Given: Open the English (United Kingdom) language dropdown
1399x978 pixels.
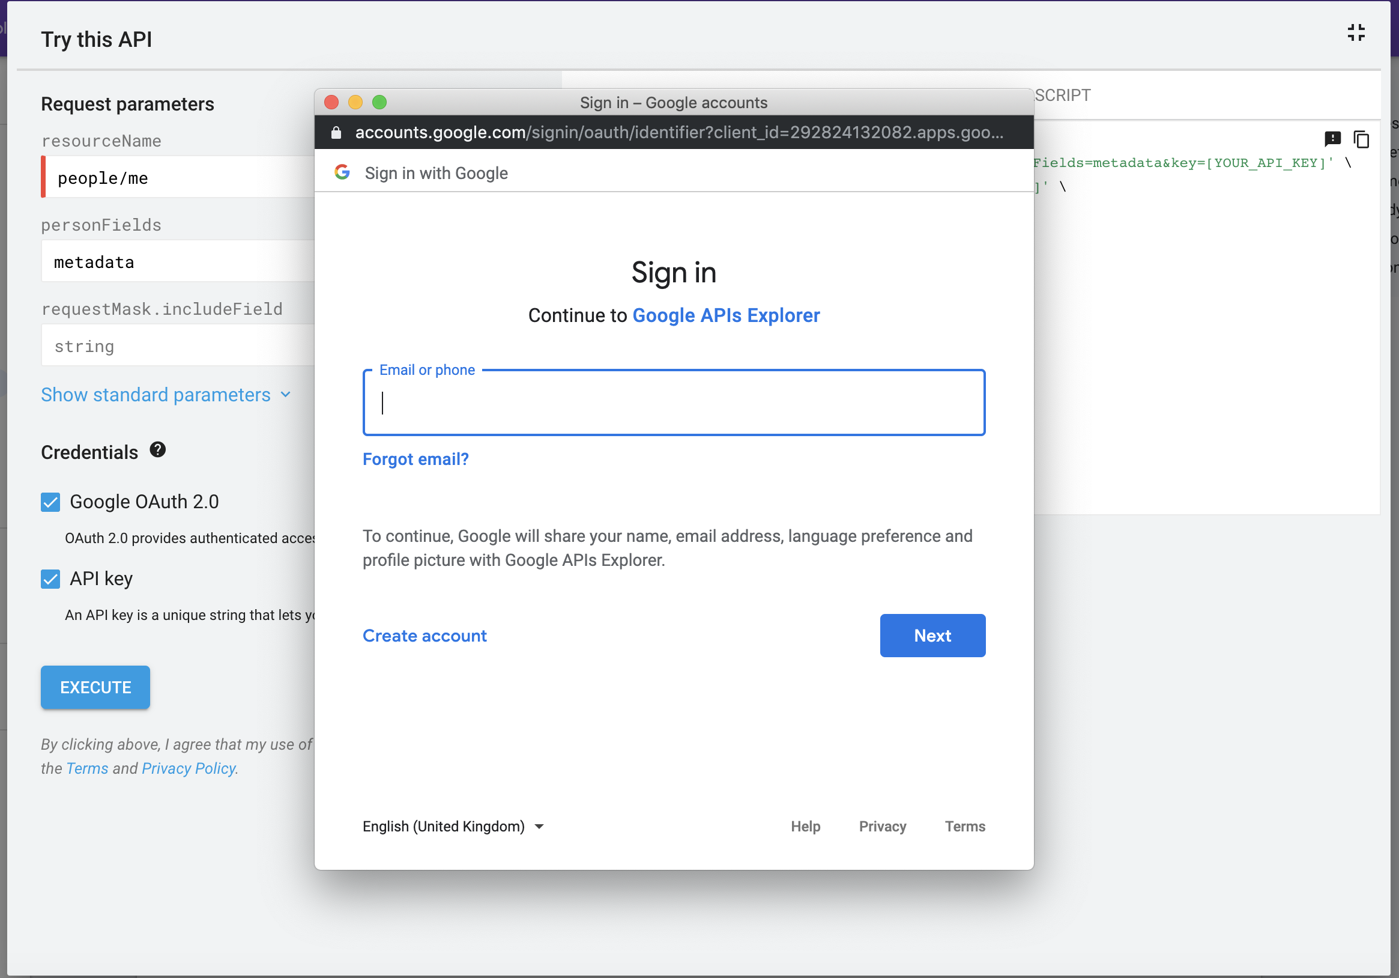Looking at the screenshot, I should tap(453, 827).
